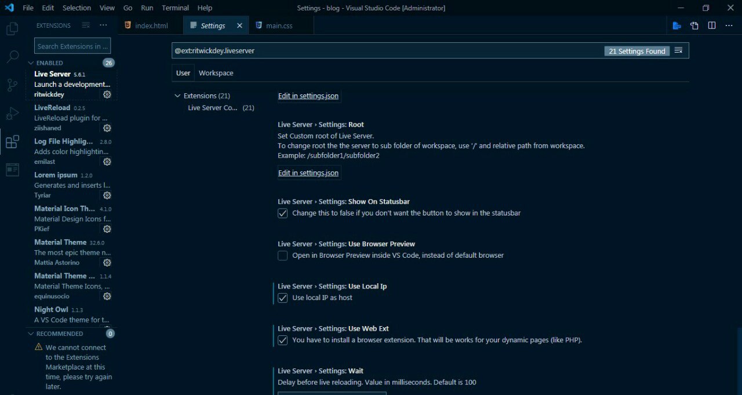
Task: Collapse the Enabled extensions section
Action: tap(31, 63)
